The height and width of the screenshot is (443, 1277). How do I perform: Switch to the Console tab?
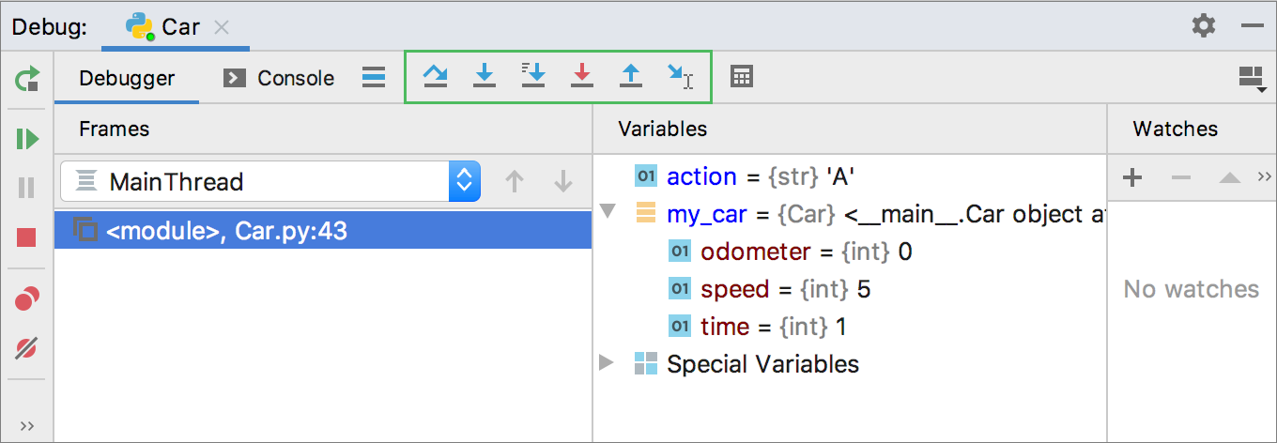279,78
